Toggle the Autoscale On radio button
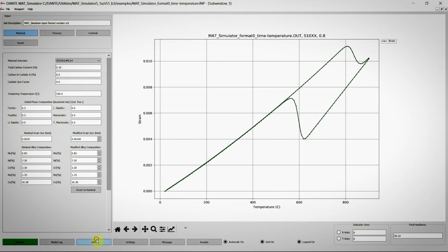448x252 pixels. pyautogui.click(x=225, y=242)
